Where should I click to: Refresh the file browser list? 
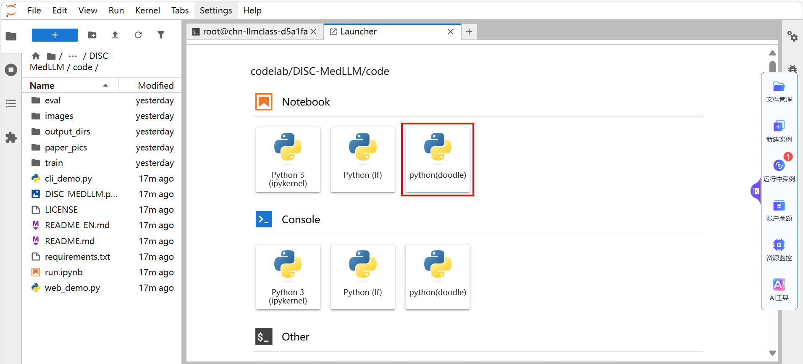[x=138, y=35]
